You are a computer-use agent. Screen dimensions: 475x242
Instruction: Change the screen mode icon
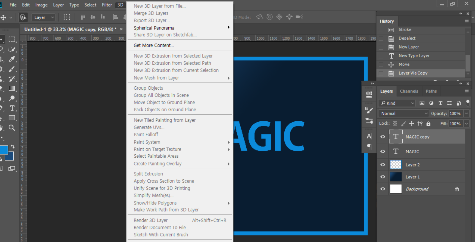[x=12, y=168]
